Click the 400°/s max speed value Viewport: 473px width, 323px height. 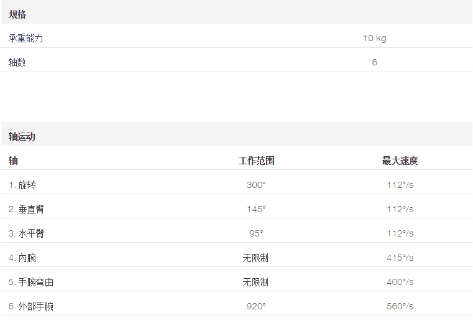click(x=400, y=282)
